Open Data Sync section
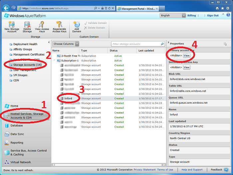Screen dimensions: 233x175 tap(14, 134)
